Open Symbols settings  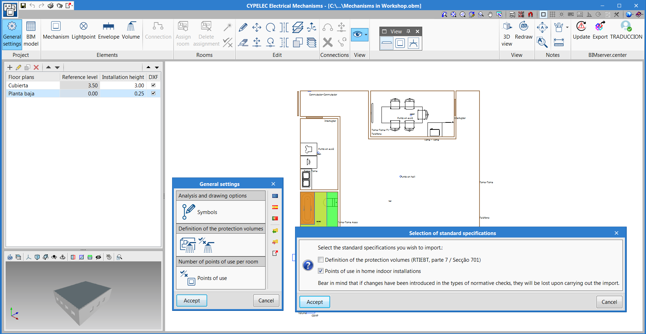click(x=207, y=212)
